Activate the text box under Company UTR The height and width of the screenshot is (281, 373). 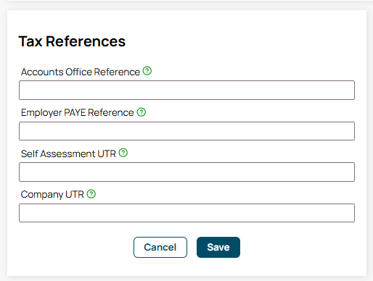point(186,213)
